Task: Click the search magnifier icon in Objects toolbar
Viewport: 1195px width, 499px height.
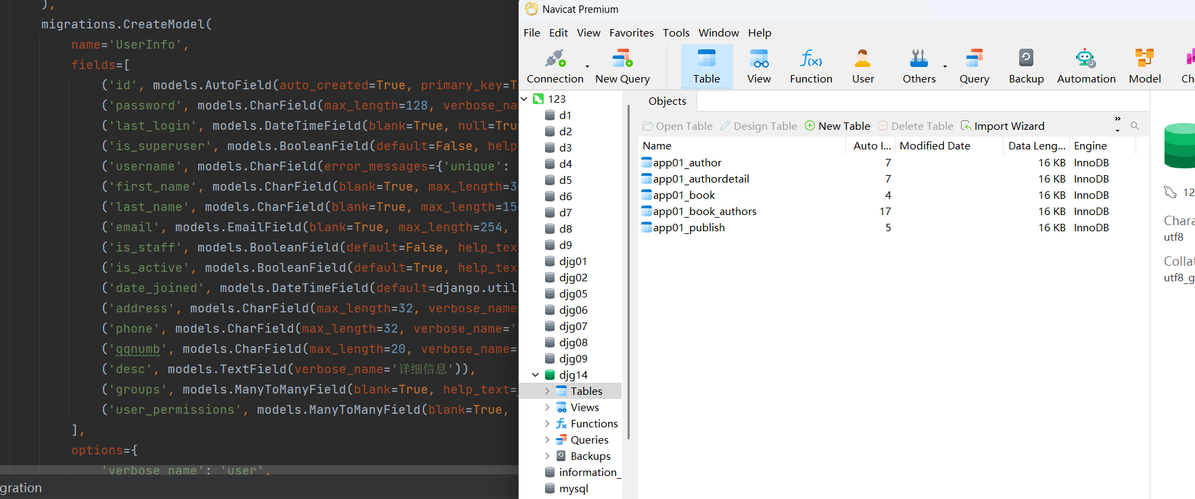Action: tap(1135, 126)
